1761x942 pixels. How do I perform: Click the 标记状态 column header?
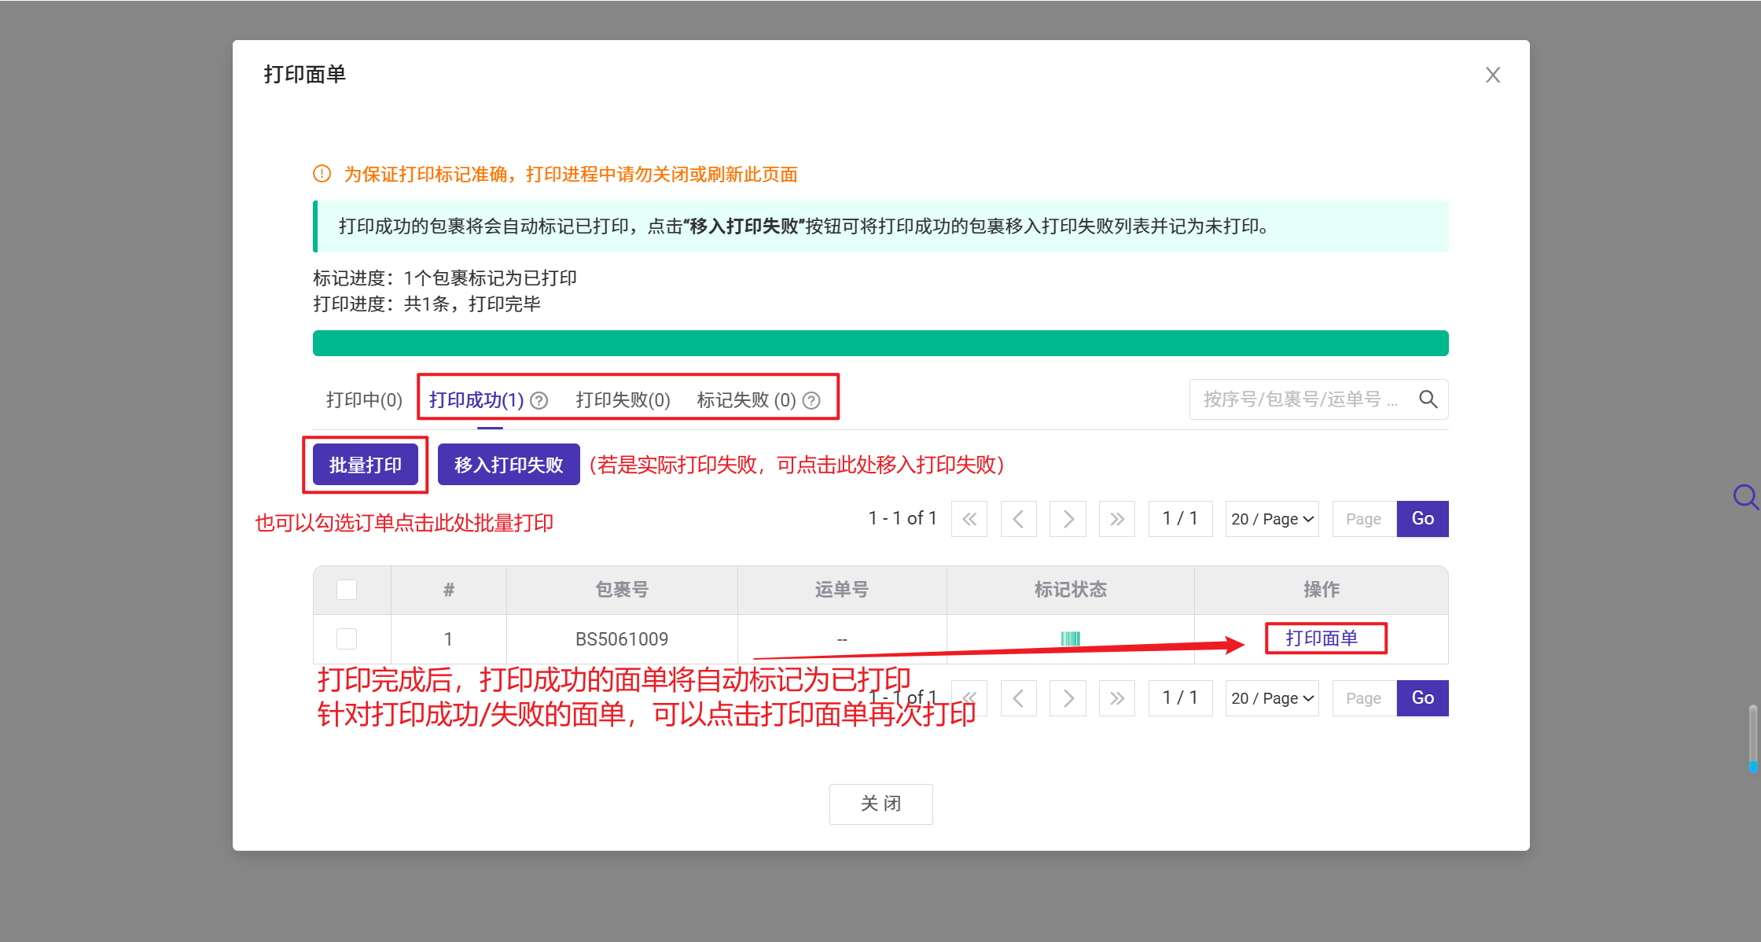pos(1071,590)
